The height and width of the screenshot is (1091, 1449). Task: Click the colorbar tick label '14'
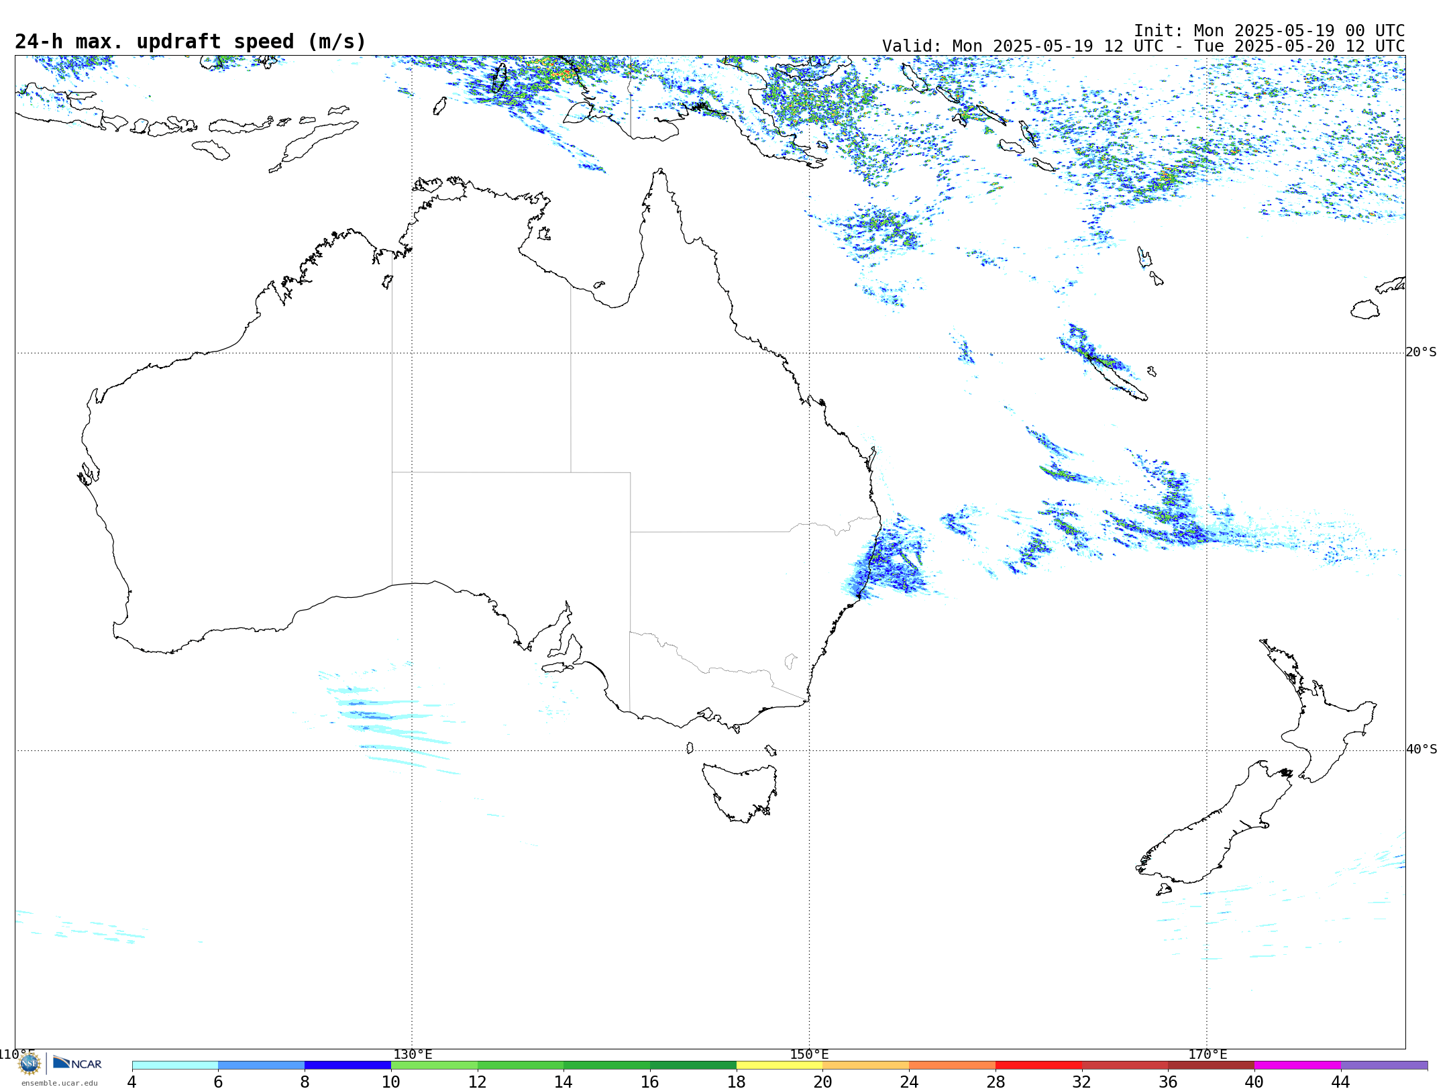[563, 1082]
